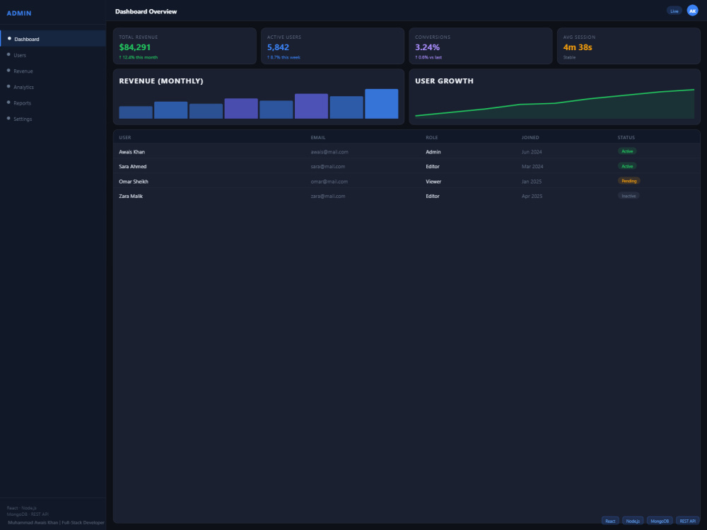Viewport: 707px width, 530px height.
Task: Click the tallest last bar in Revenue chart
Action: point(382,104)
